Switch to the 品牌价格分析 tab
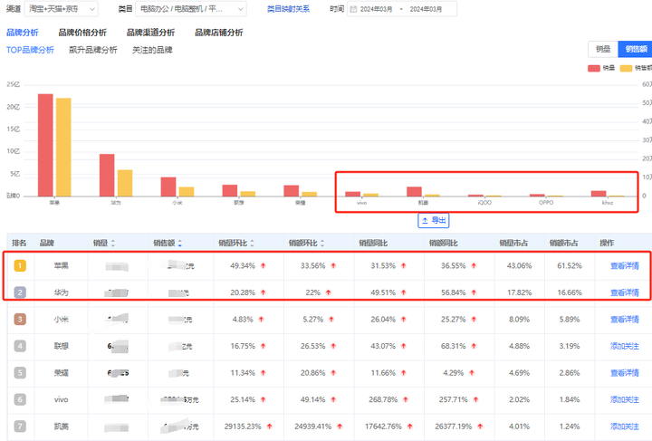This screenshot has width=652, height=441. pyautogui.click(x=82, y=33)
